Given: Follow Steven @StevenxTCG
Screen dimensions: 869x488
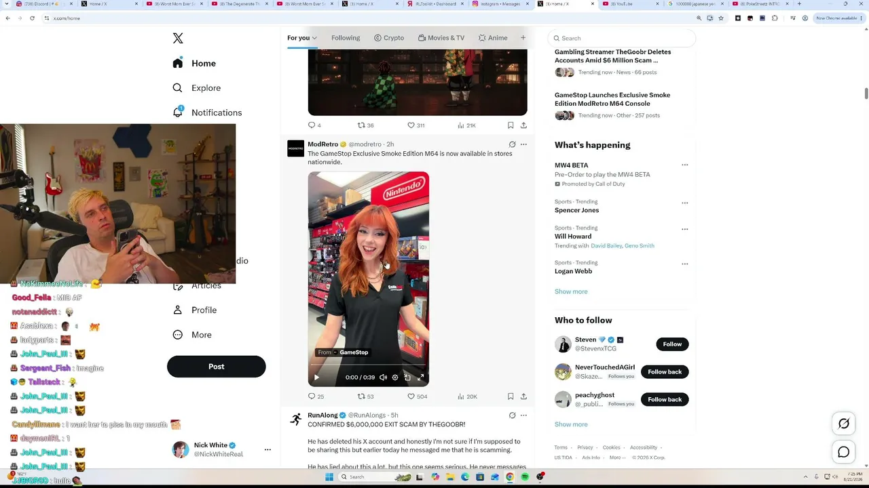Looking at the screenshot, I should pos(672,344).
